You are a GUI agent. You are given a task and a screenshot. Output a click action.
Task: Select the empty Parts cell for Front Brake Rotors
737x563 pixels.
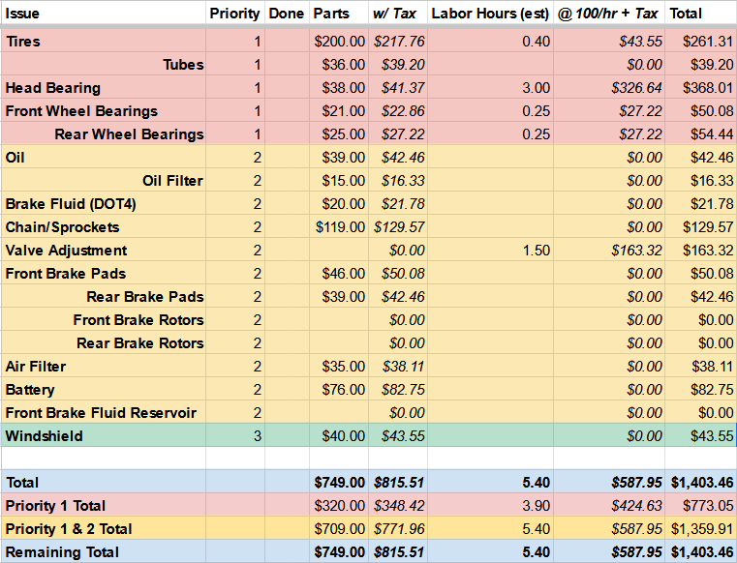[340, 320]
